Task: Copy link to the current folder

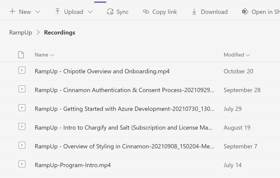Action: pos(160,12)
